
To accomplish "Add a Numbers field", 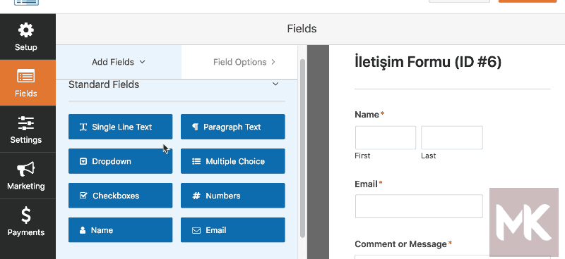I will 233,196.
